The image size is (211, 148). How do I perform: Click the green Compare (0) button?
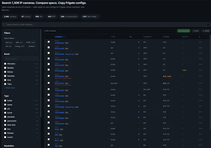pyautogui.click(x=184, y=31)
